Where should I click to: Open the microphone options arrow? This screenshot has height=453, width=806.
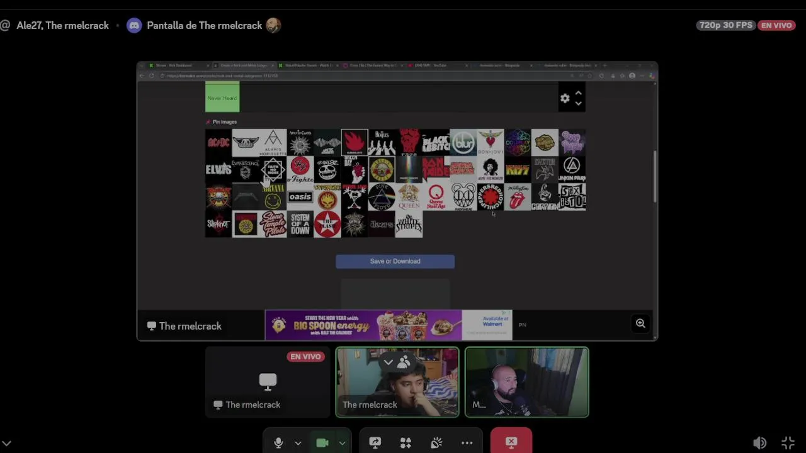(x=298, y=443)
